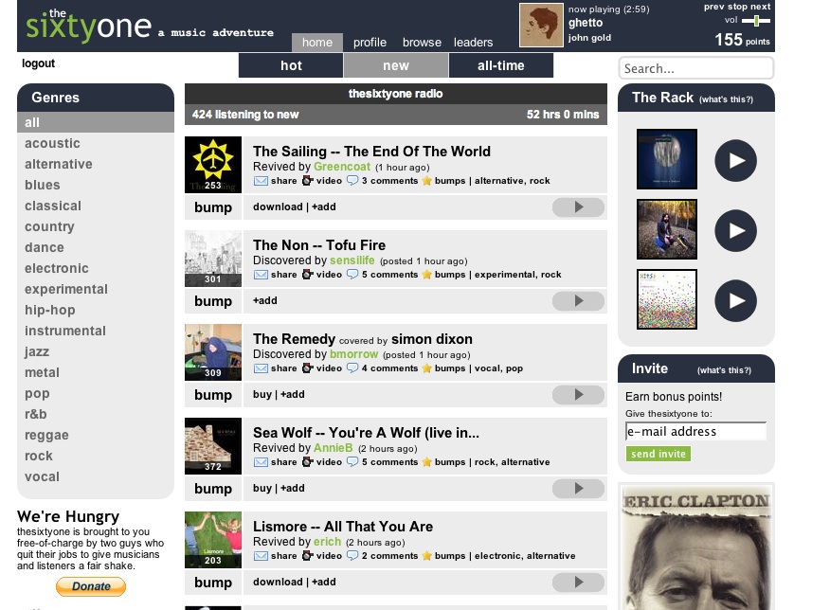
Task: Open The Sailing album art thumbnail
Action: point(213,165)
